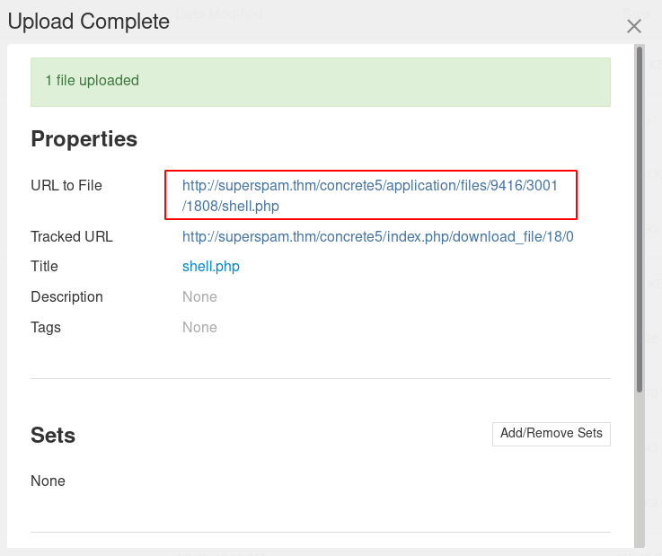The image size is (662, 556).
Task: Click the Sets section heading
Action: (53, 436)
